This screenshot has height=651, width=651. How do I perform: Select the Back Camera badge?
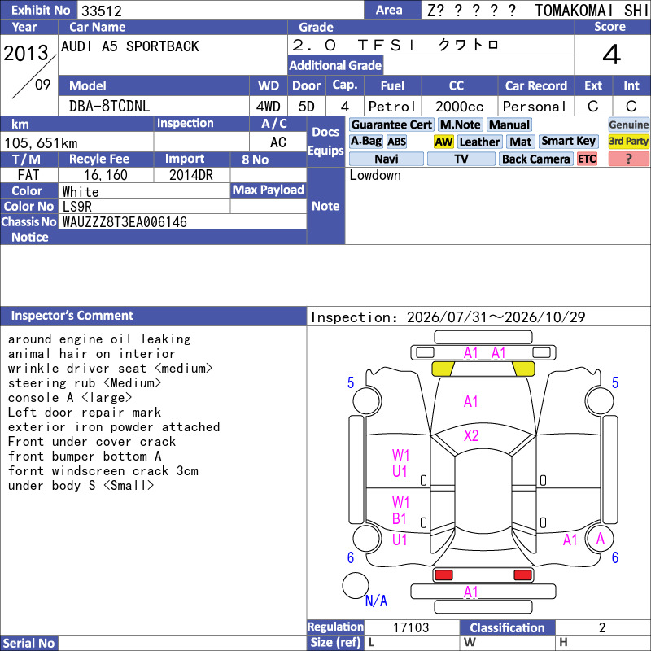click(535, 159)
